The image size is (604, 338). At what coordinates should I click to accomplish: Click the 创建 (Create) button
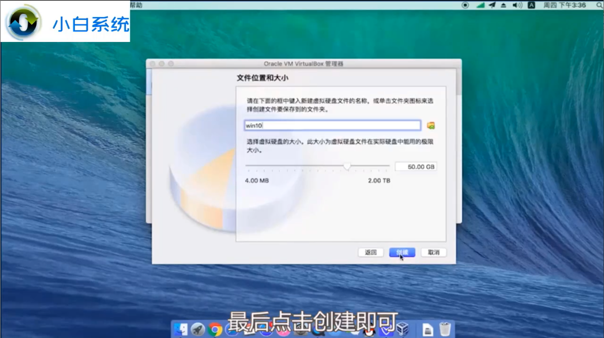(x=402, y=253)
